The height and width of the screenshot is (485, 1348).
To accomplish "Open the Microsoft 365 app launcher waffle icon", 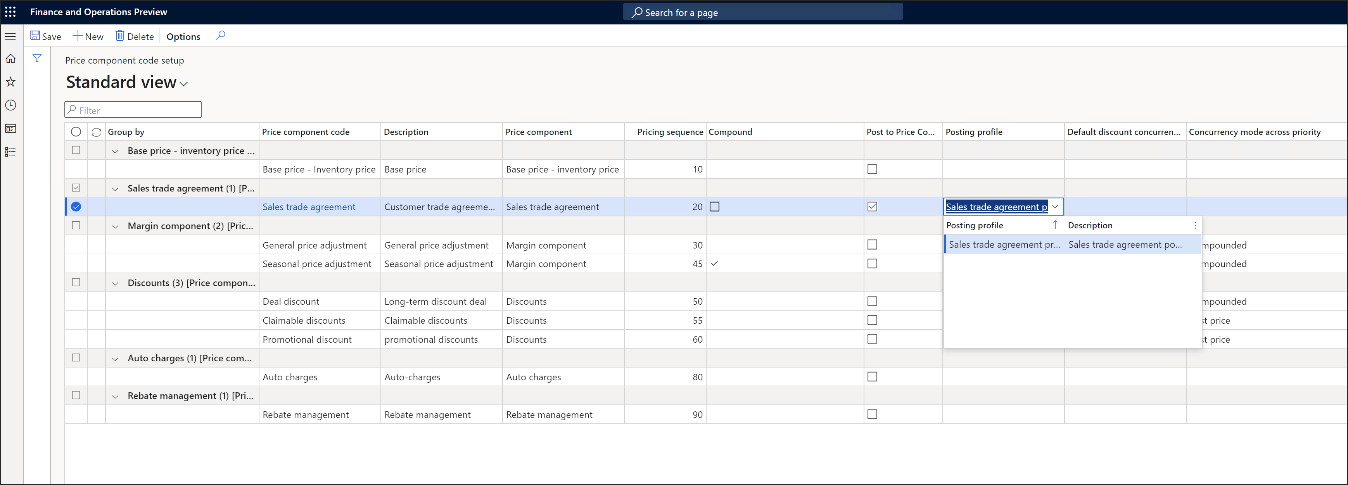I will pos(10,12).
